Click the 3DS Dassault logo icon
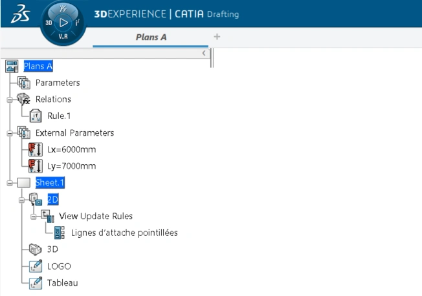 click(18, 16)
